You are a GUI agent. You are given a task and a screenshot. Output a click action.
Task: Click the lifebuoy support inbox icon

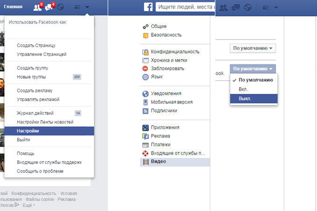point(145,153)
